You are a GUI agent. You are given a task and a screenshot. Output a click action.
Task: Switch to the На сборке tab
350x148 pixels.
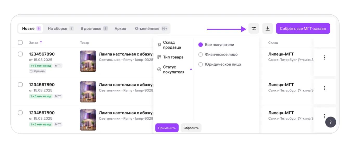57,28
